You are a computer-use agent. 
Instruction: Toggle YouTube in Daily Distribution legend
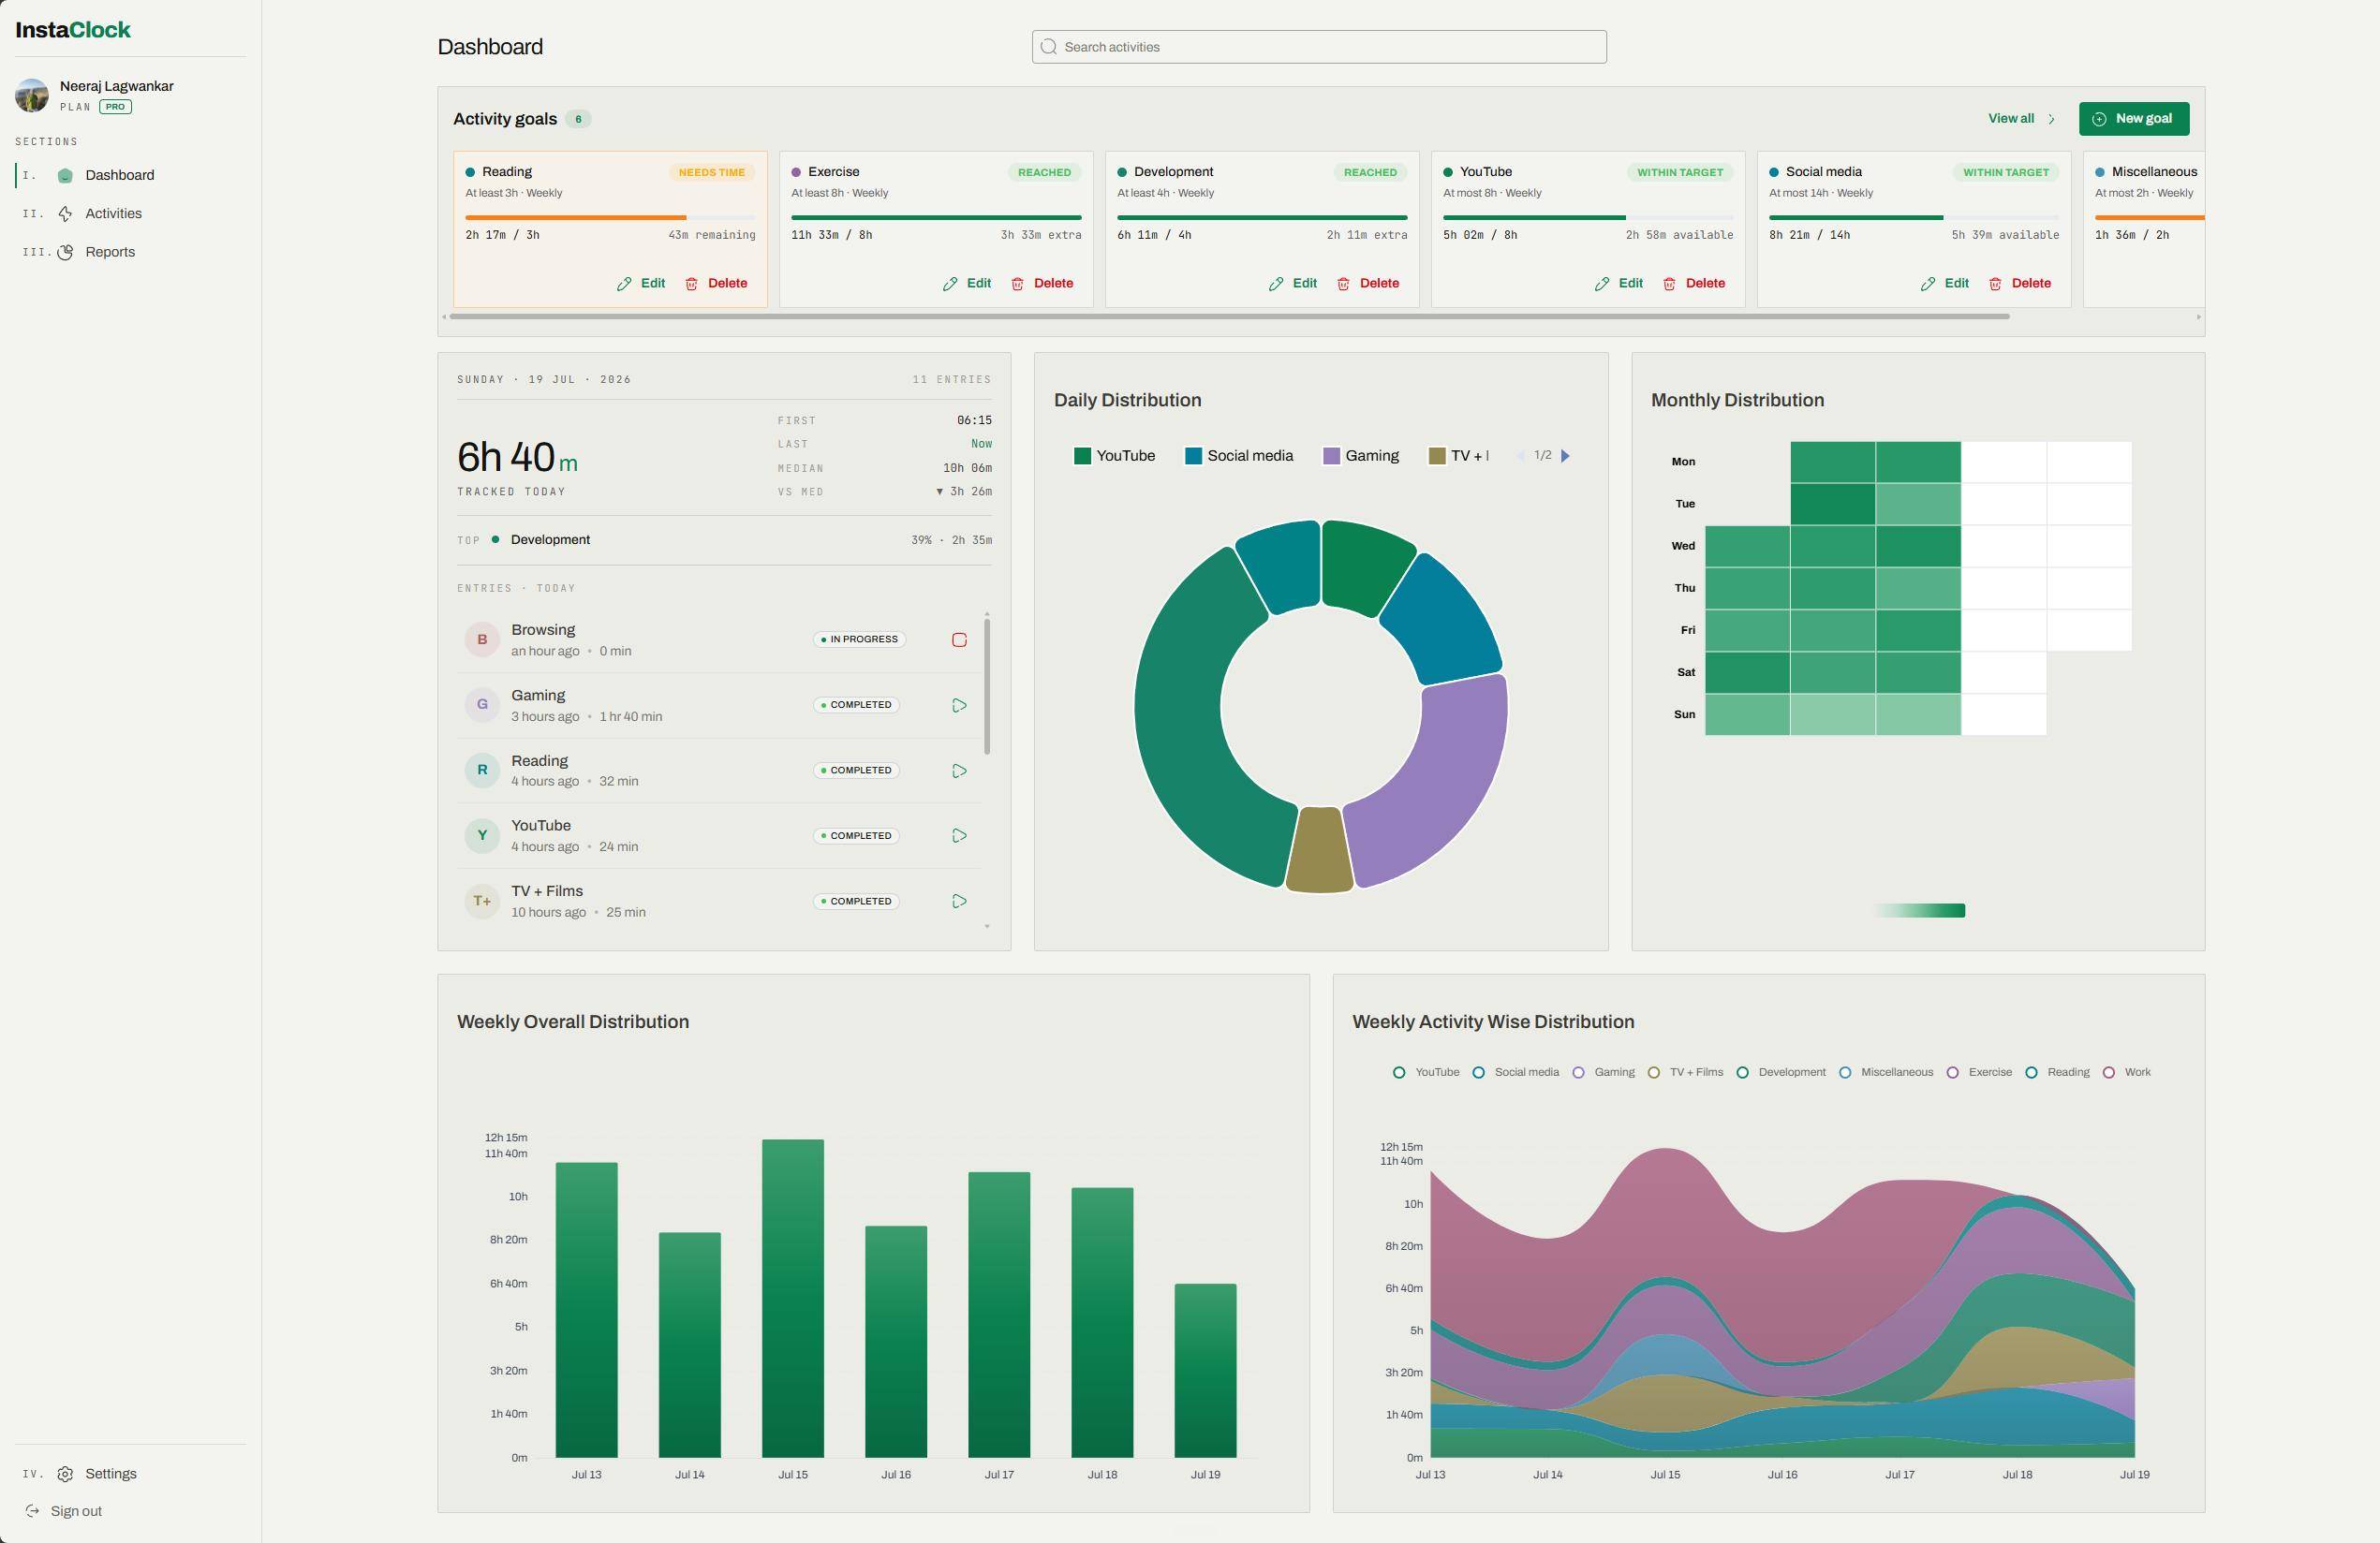[1114, 456]
